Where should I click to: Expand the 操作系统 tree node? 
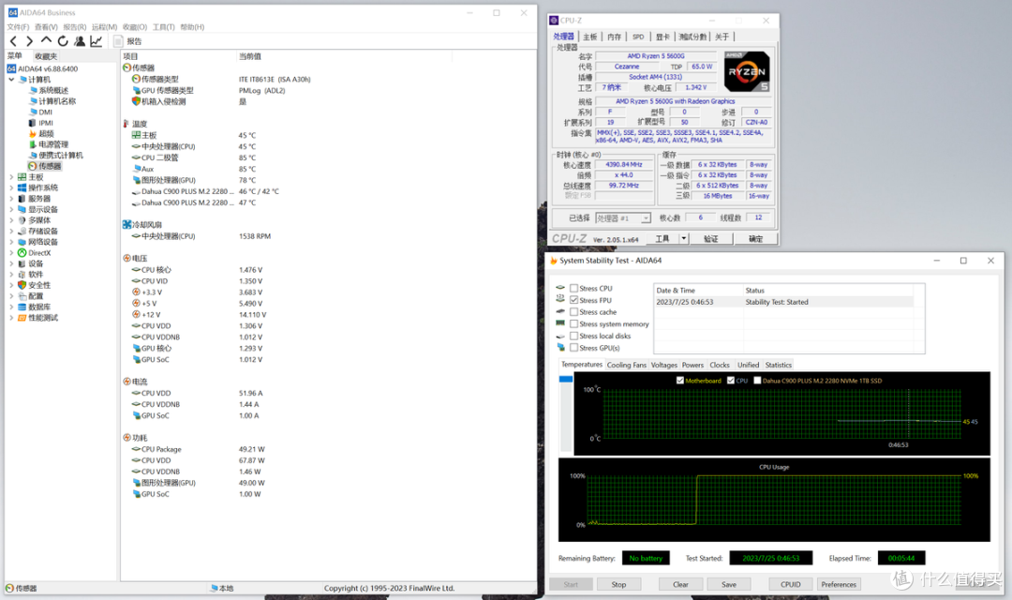(11, 187)
